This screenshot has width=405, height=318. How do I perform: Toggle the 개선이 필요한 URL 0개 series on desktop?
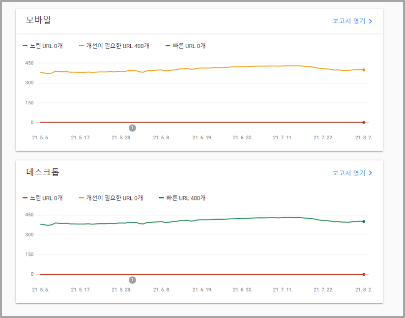tap(111, 197)
